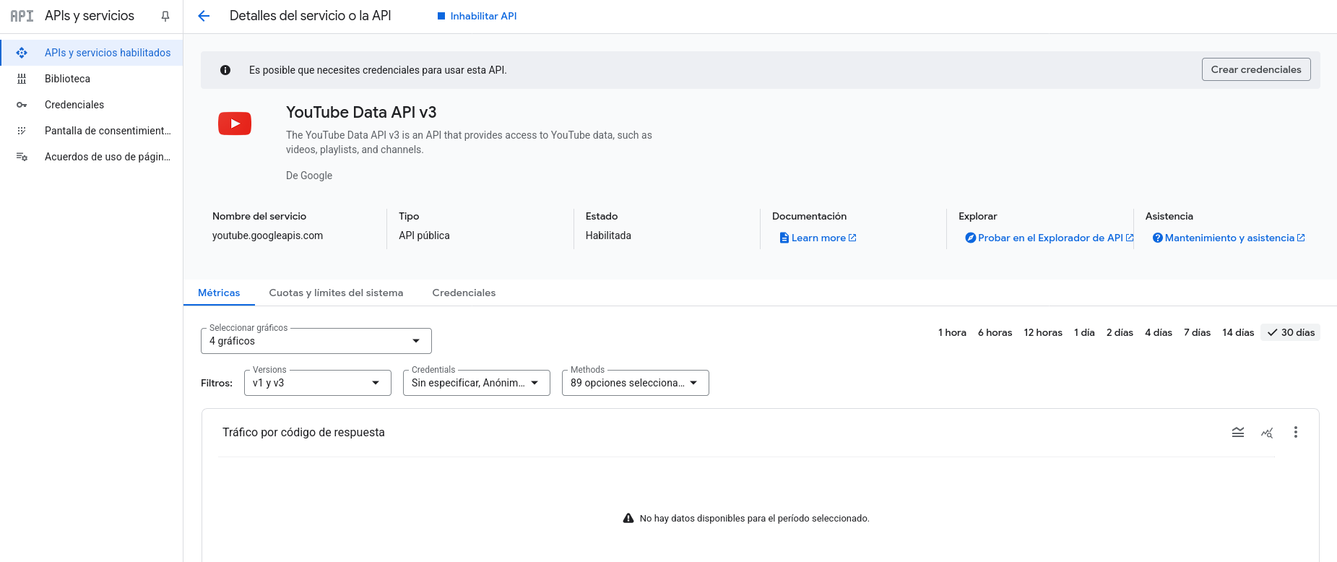Expand the Methods filter dropdown
The height and width of the screenshot is (562, 1337).
[636, 383]
